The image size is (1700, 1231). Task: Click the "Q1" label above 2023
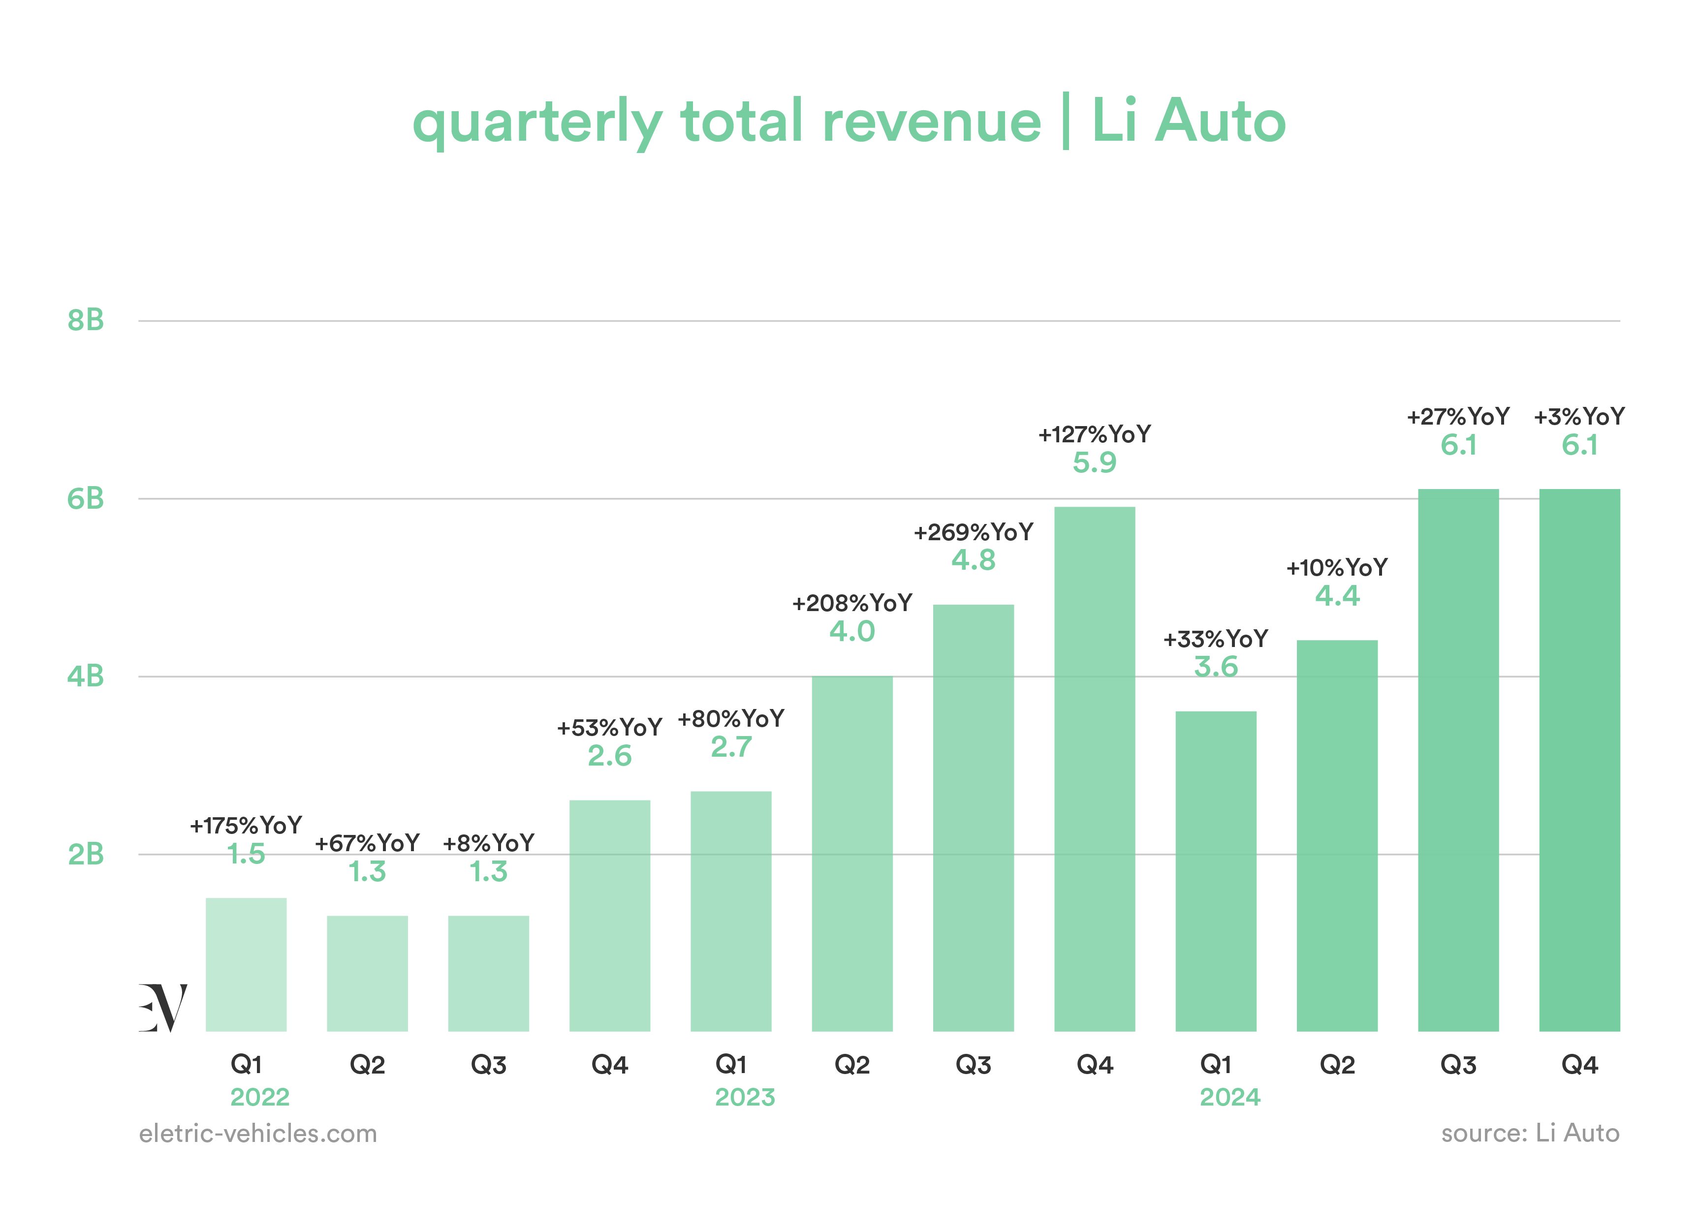[731, 1065]
